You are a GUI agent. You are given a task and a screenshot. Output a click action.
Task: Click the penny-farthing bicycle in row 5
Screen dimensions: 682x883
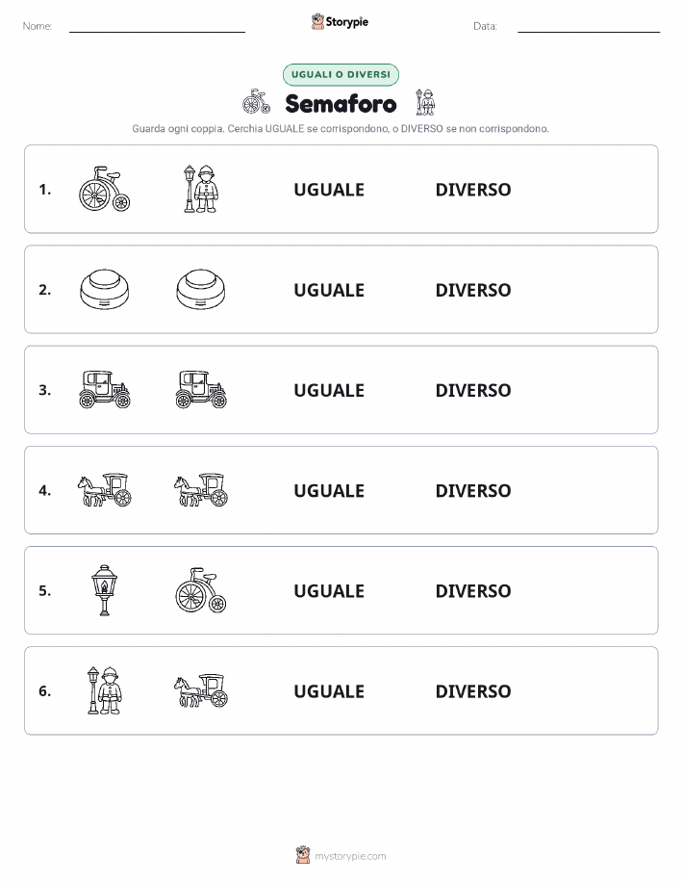tap(201, 590)
